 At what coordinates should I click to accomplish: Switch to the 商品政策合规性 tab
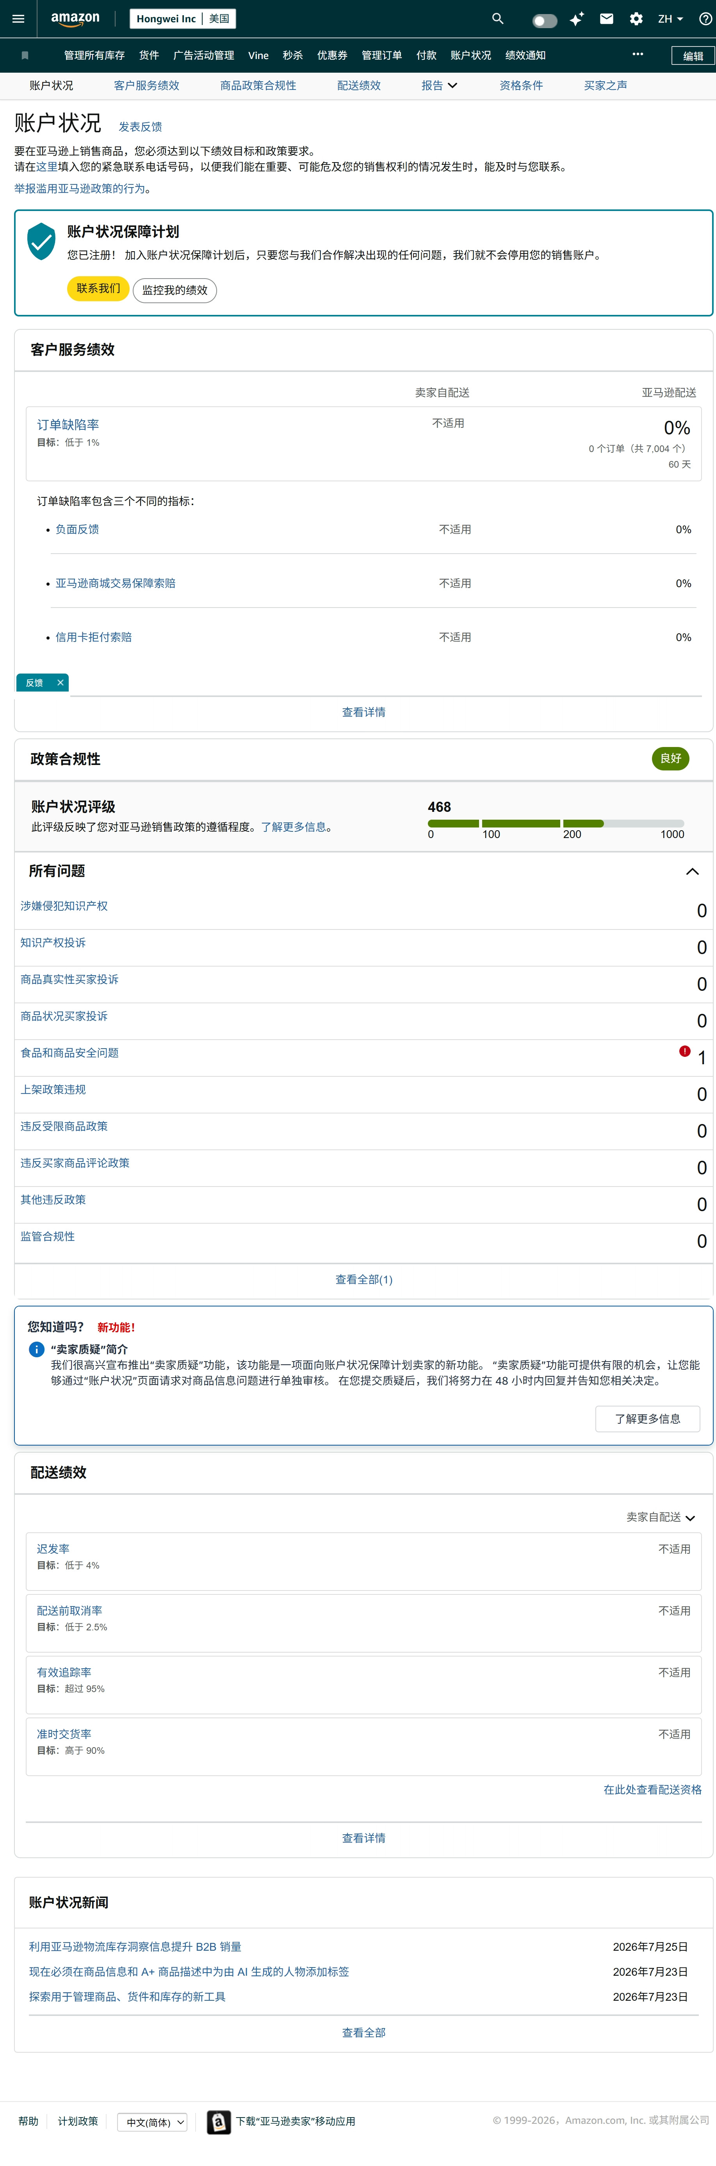[258, 86]
